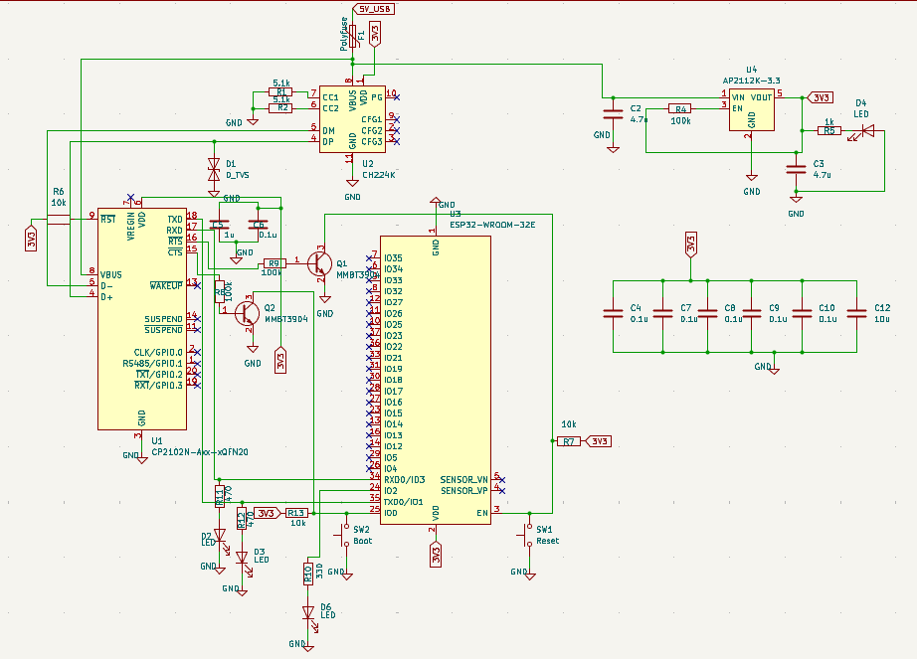Select capacitor C10 symbol

pos(802,314)
